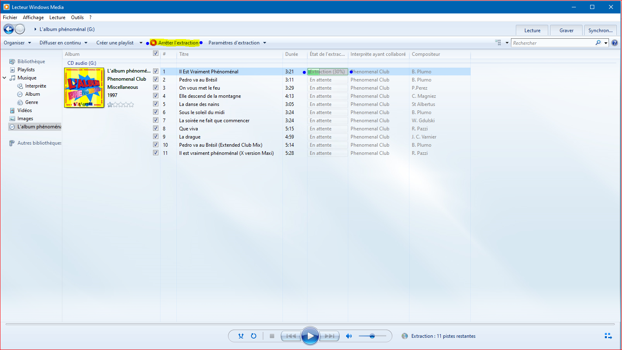Switch to the Graver tab
This screenshot has width=622, height=350.
pyautogui.click(x=566, y=31)
